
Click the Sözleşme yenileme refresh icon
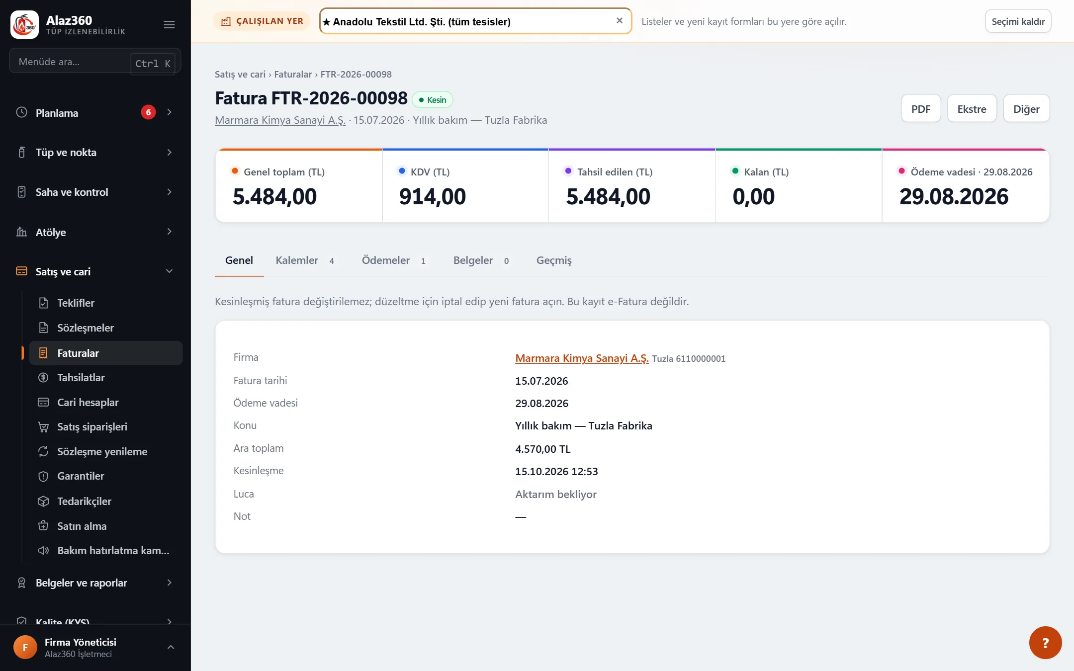pyautogui.click(x=43, y=451)
